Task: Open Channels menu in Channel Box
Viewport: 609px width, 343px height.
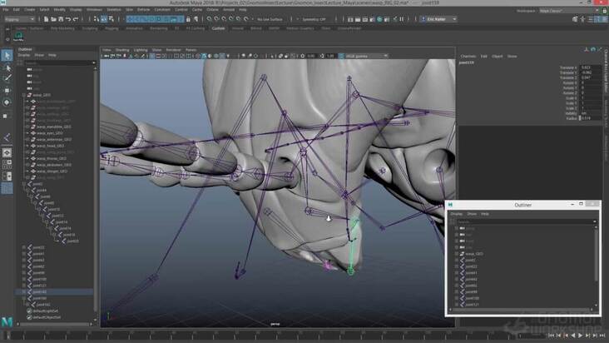Action: coord(468,57)
